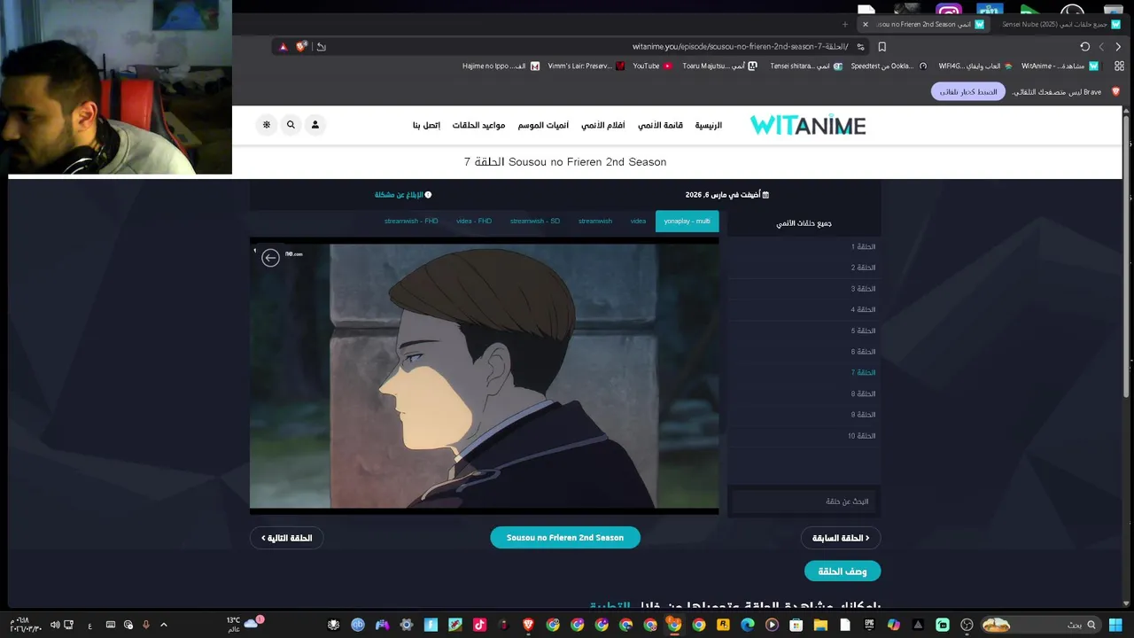
Task: Open the user account icon in the WitAnime header
Action: click(315, 125)
